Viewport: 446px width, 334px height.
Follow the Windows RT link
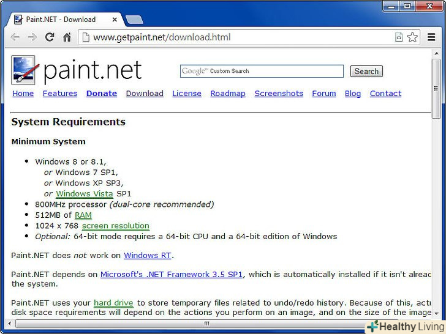pos(148,255)
